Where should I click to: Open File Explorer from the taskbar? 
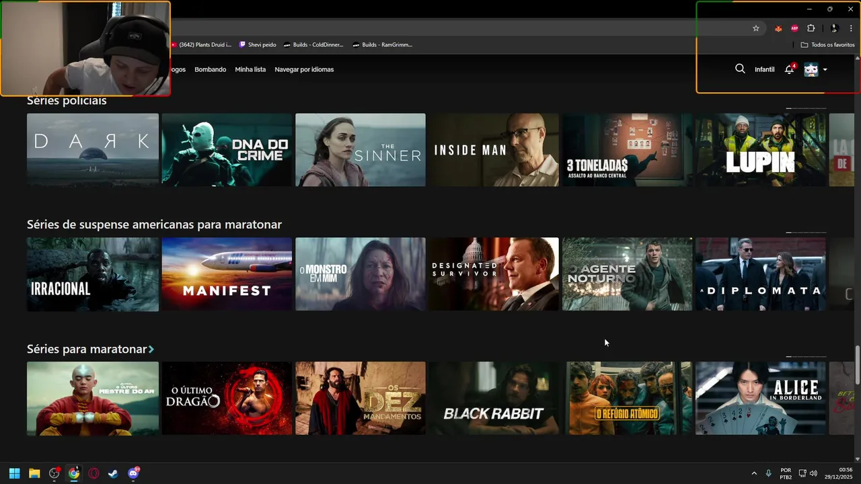(34, 473)
